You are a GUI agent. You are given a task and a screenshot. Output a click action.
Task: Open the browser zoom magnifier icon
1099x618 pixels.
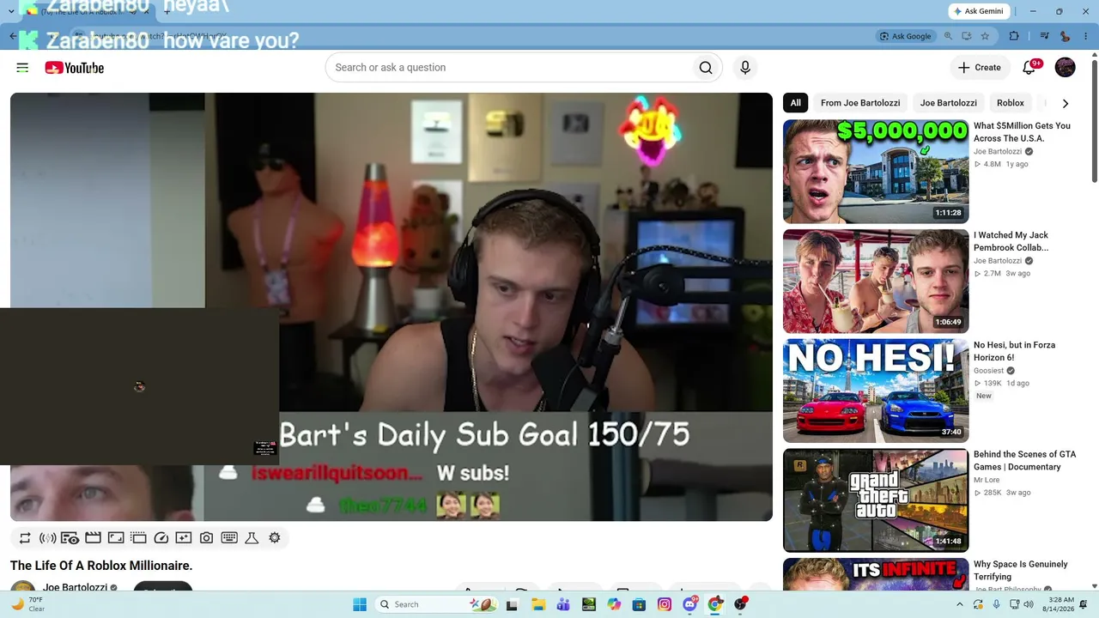point(949,36)
